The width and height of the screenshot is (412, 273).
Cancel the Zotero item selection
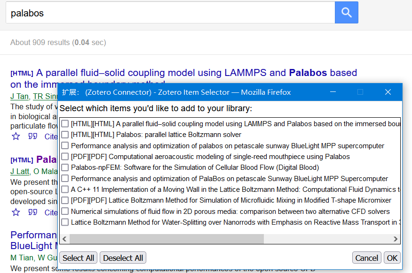coord(366,258)
